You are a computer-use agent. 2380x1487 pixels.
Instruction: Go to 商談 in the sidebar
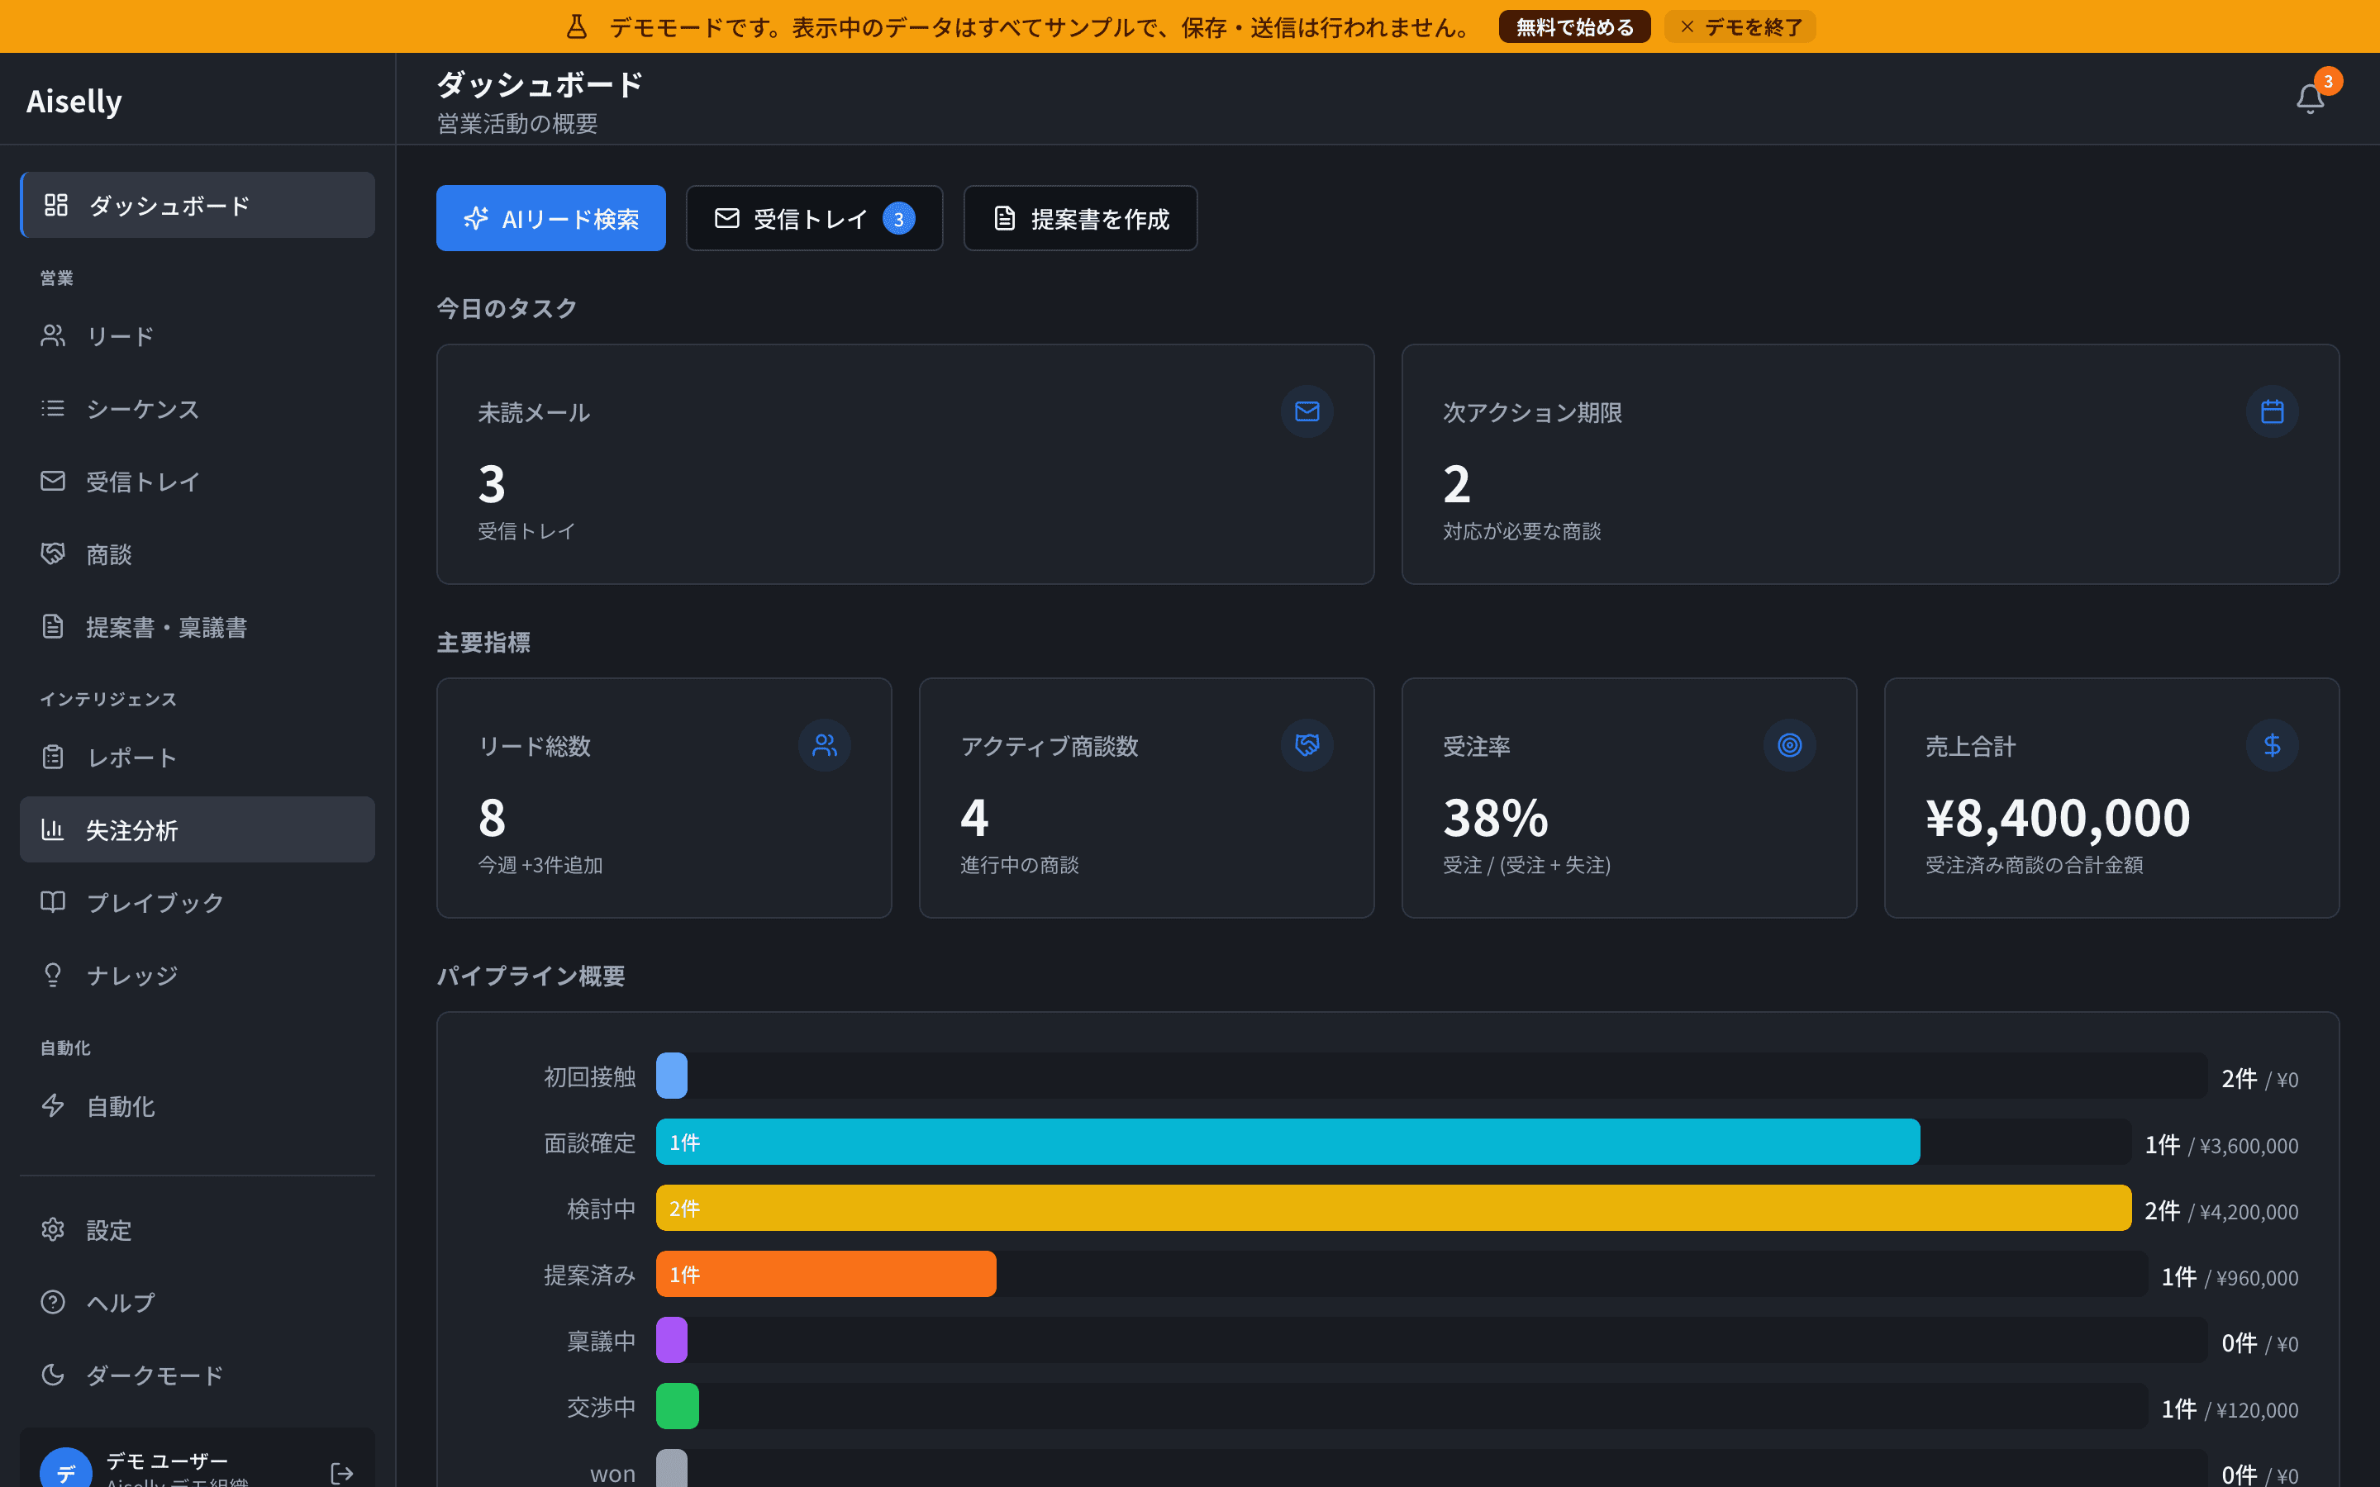pos(198,554)
